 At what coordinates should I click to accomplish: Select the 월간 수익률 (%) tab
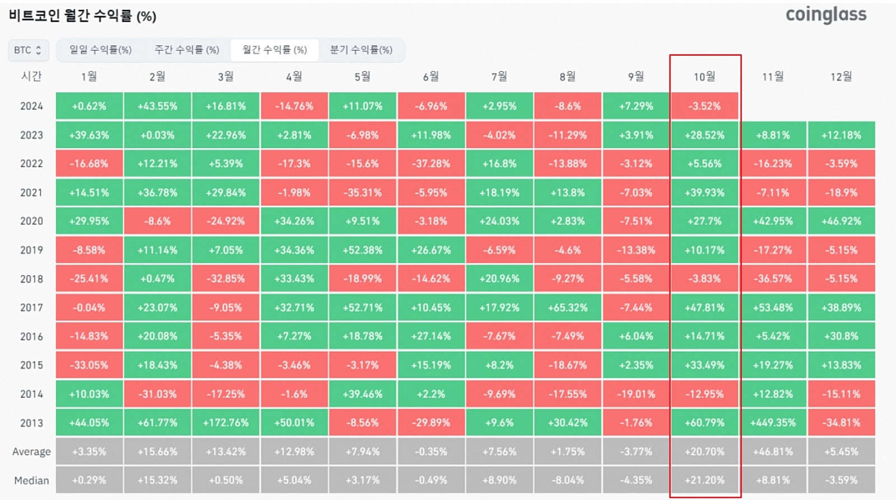tap(274, 50)
